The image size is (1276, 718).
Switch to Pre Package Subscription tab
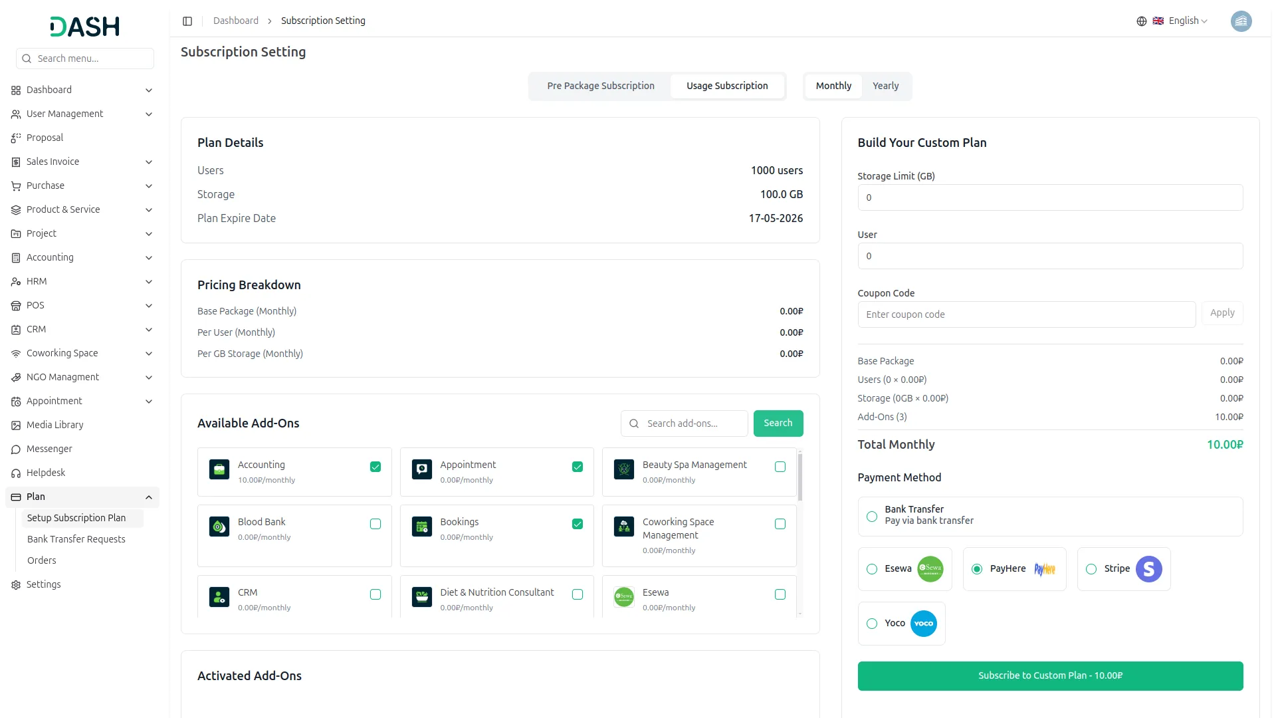(601, 86)
